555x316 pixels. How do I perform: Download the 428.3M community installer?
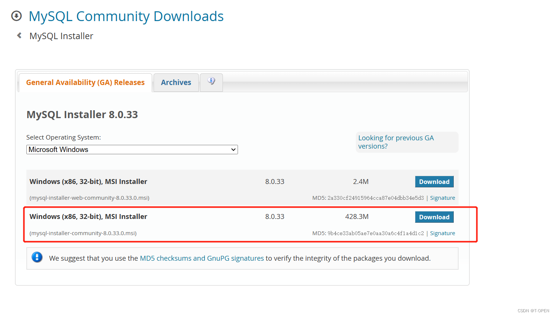[434, 217]
